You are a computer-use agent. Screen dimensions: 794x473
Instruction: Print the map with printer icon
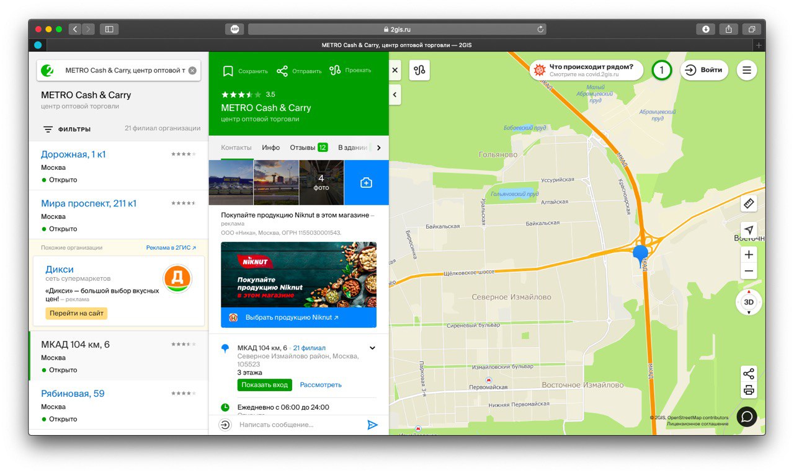pyautogui.click(x=749, y=390)
